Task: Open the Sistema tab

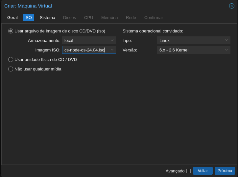Action: point(48,18)
